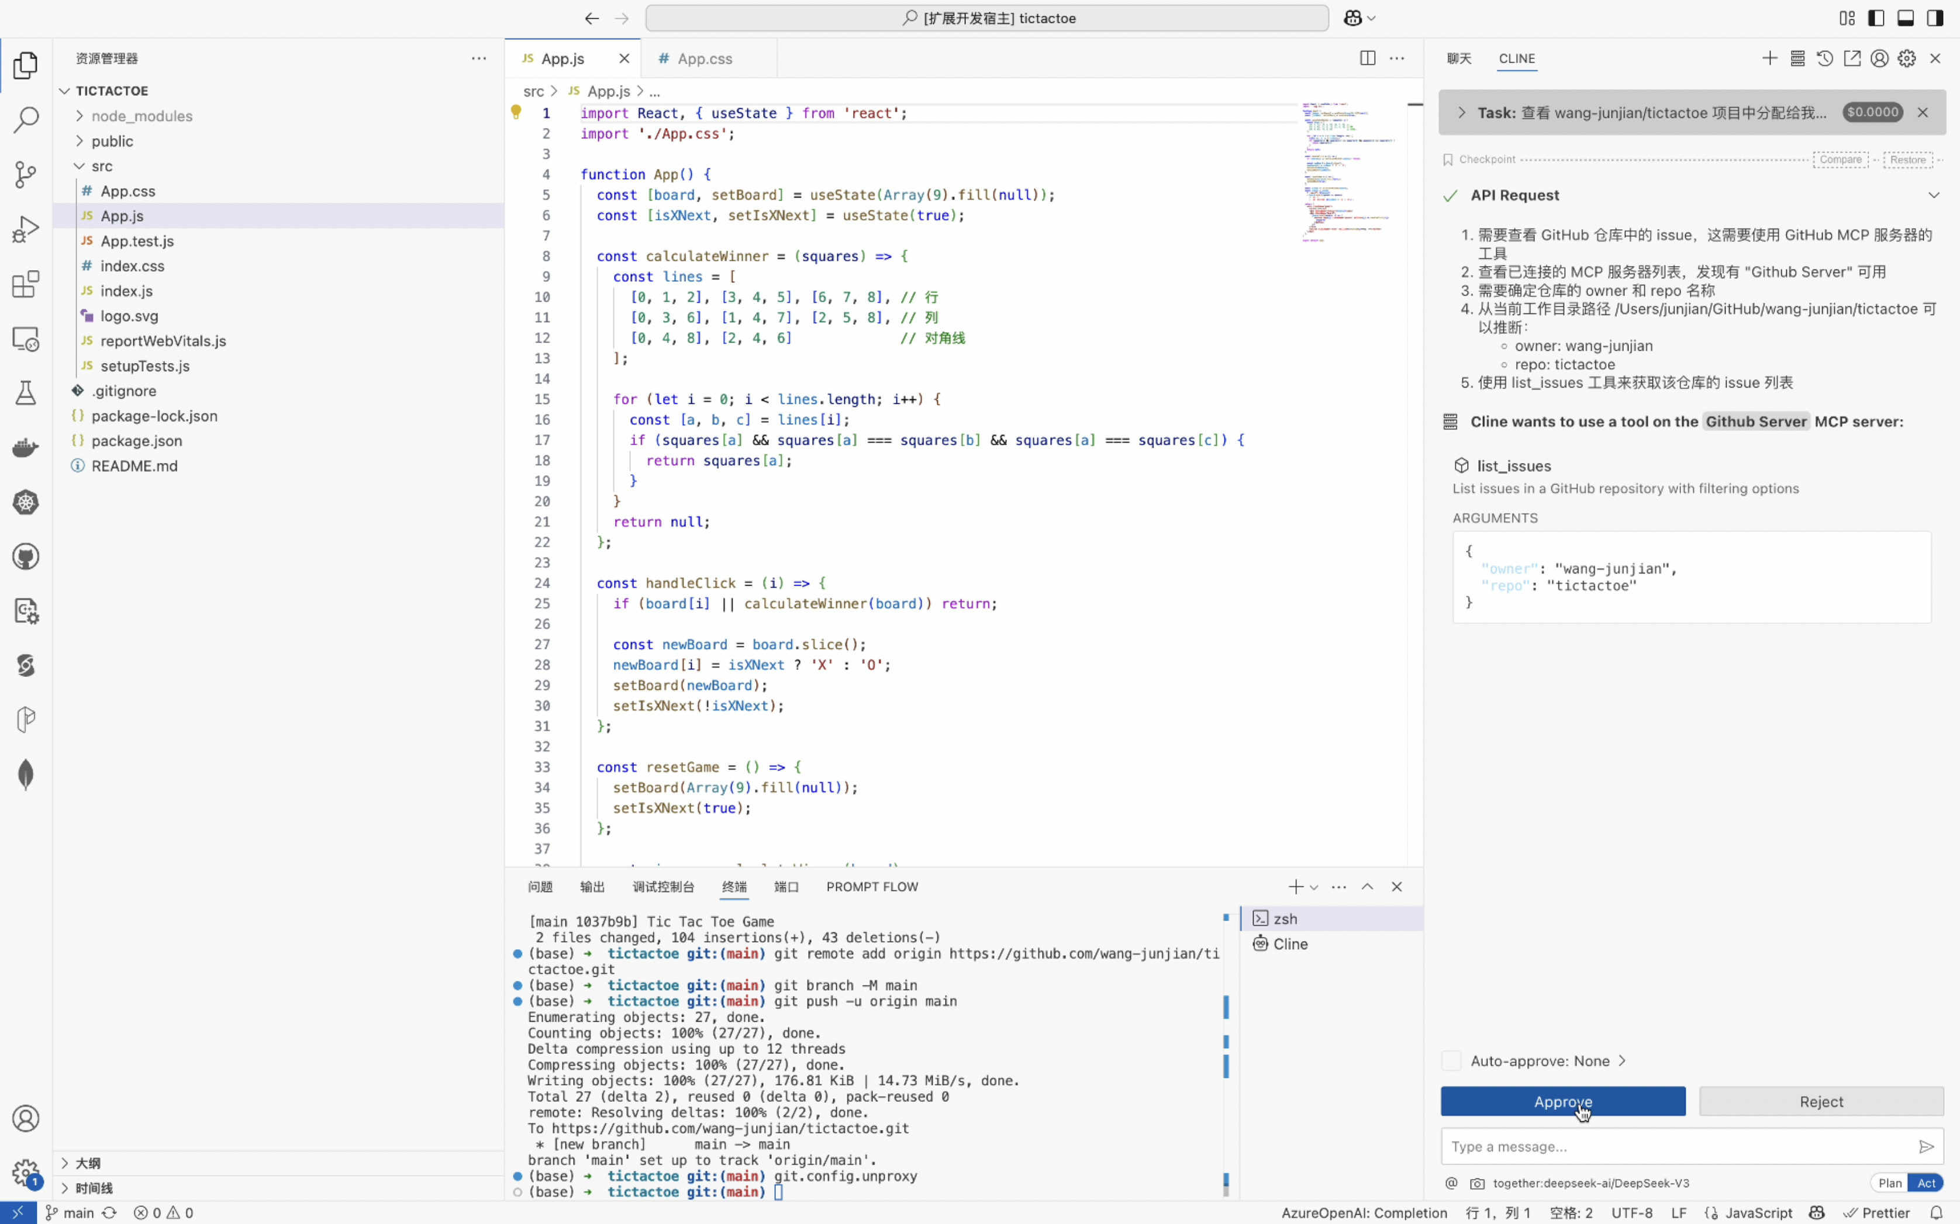
Task: Switch to the App.css editor tab
Action: coord(705,58)
